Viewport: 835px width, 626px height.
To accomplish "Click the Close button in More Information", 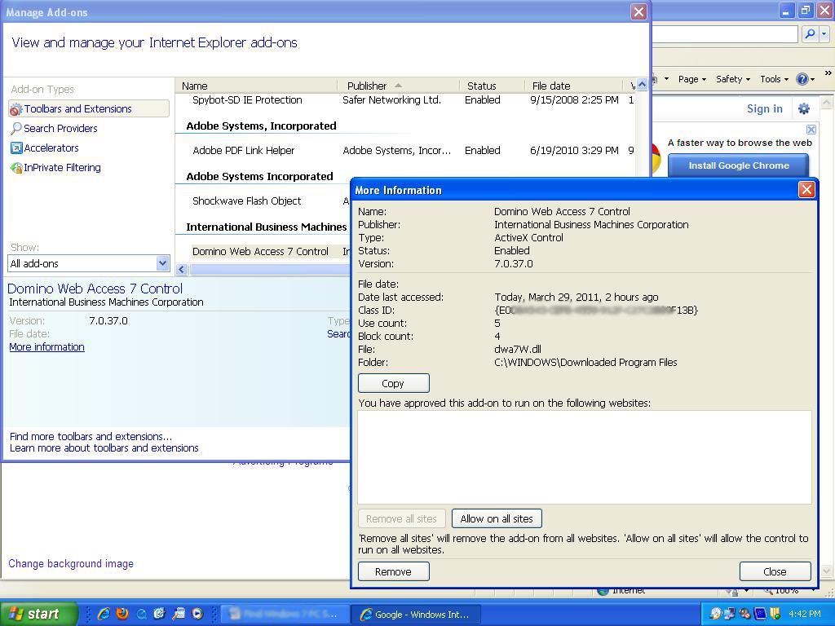I will [775, 571].
